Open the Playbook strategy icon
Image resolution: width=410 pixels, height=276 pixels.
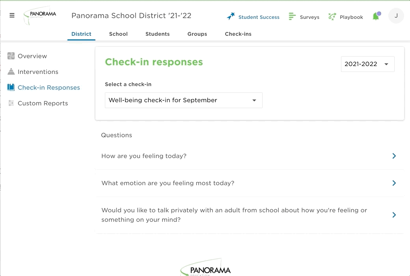click(x=332, y=17)
